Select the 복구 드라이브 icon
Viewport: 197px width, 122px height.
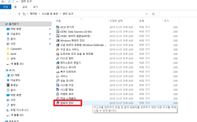coord(58,72)
